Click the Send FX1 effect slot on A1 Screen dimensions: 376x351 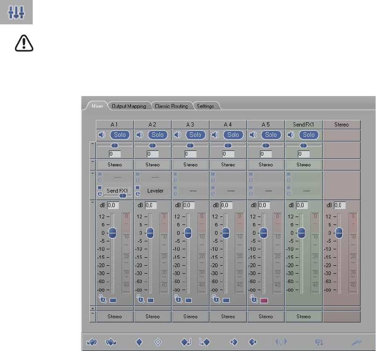(x=117, y=191)
